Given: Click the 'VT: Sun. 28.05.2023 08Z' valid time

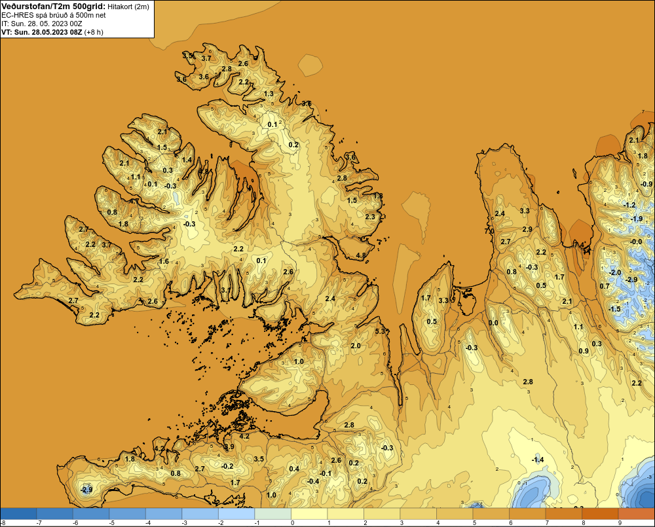Looking at the screenshot, I should tap(42, 32).
